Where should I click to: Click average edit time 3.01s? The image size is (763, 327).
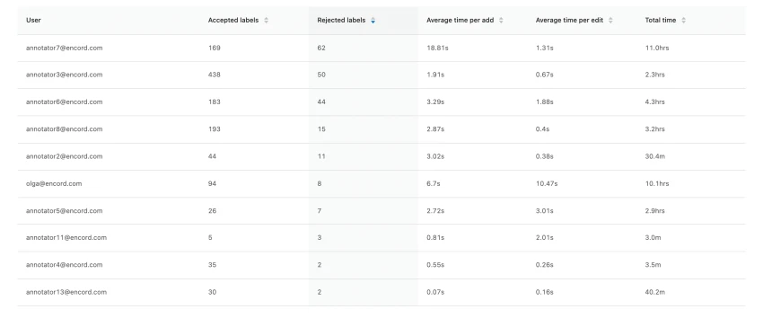[x=545, y=210]
